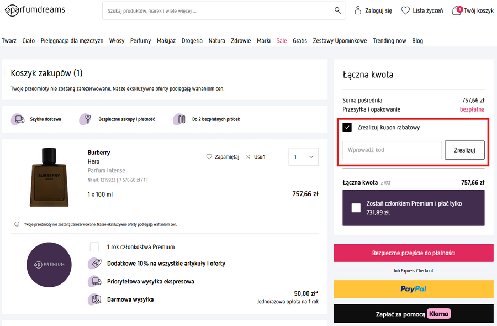Image resolution: width=497 pixels, height=326 pixels.
Task: Click the parfumdreams logo
Action: (34, 10)
